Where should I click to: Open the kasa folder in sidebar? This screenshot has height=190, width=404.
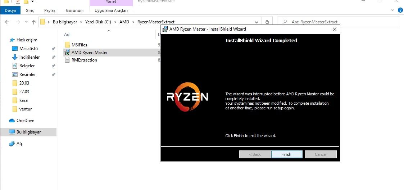(23, 100)
